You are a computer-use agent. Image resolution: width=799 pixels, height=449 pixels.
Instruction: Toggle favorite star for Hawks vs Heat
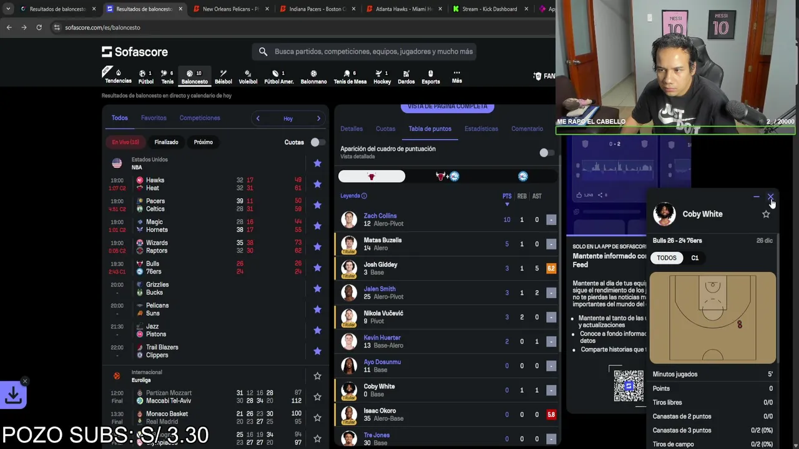coord(317,184)
